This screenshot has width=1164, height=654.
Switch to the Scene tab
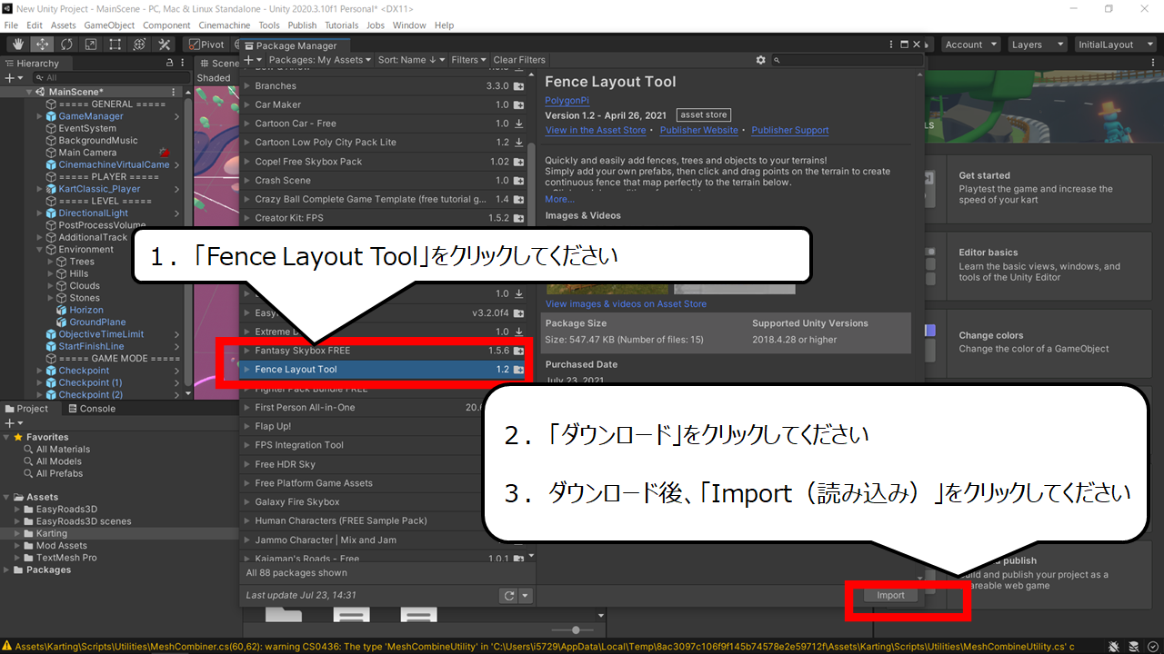pyautogui.click(x=218, y=64)
